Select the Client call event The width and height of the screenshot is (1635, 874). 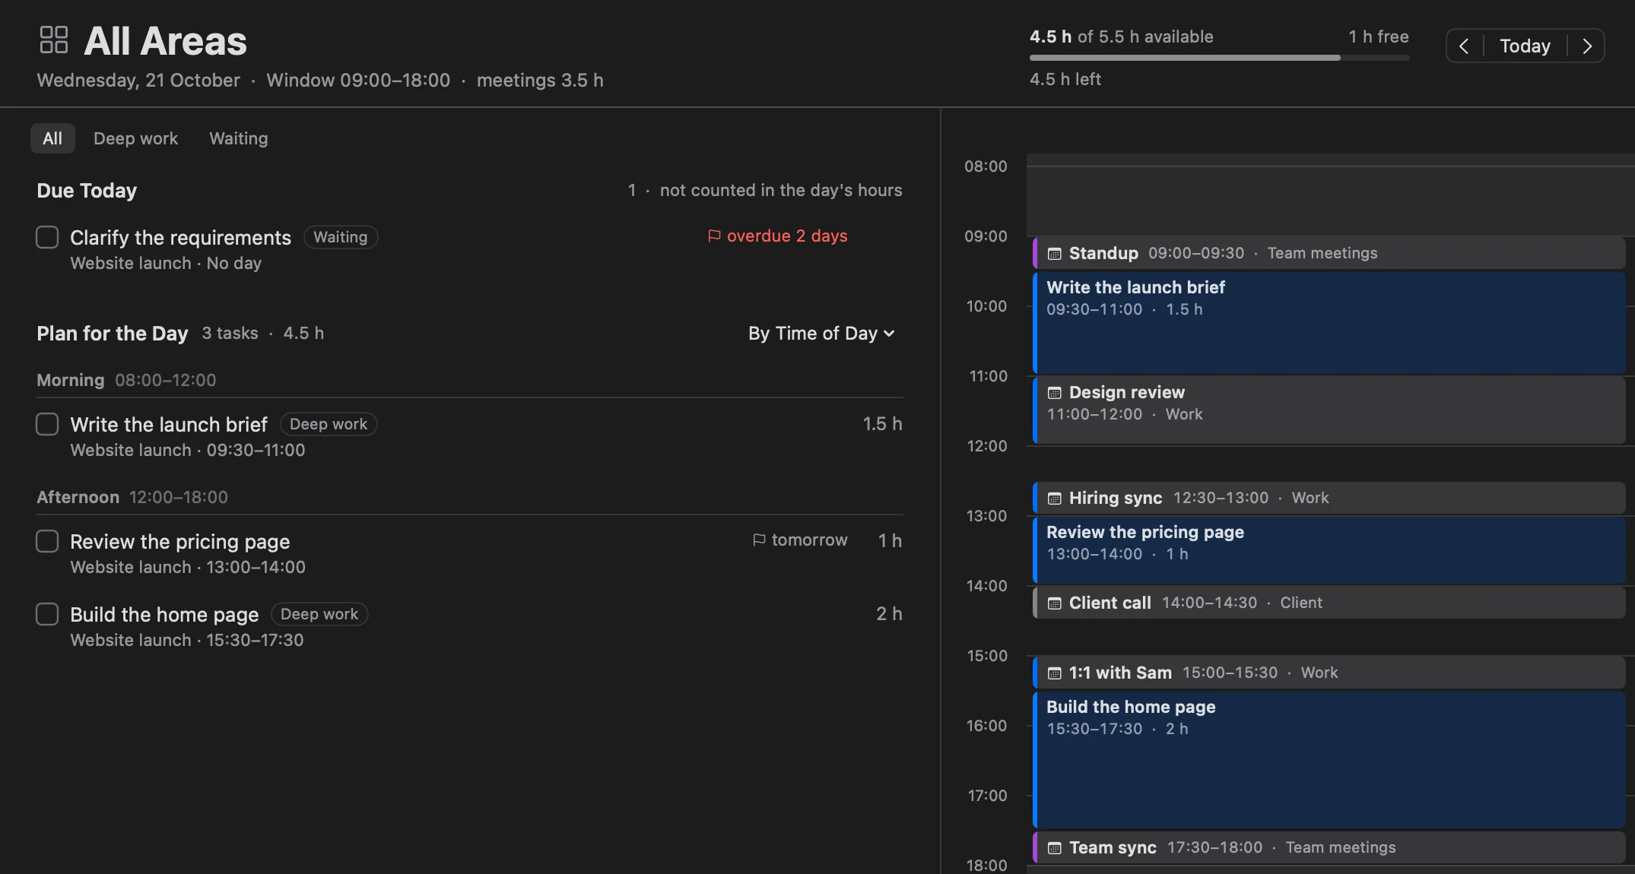[x=1329, y=603]
